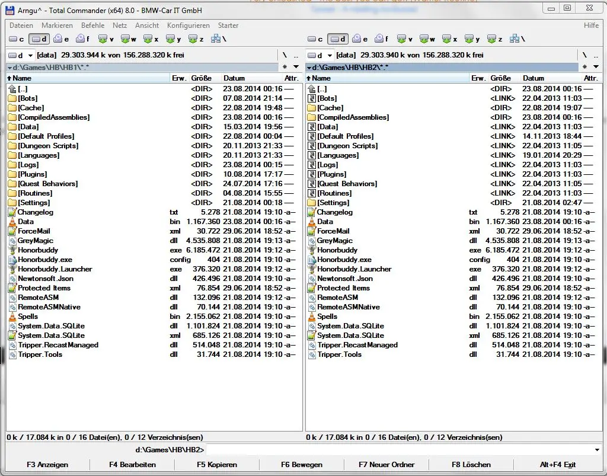Image resolution: width=607 pixels, height=476 pixels.
Task: Select network drive v in right drive bar
Action: click(x=405, y=39)
